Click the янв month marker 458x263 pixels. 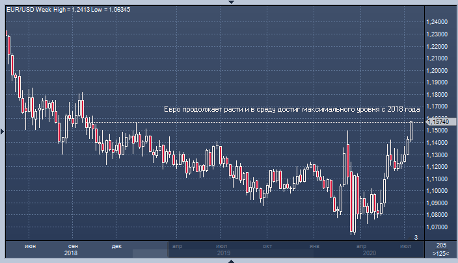coord(314,245)
